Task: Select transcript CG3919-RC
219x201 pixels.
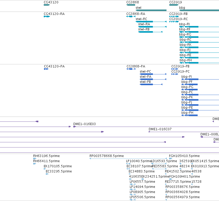Action: [174, 22]
